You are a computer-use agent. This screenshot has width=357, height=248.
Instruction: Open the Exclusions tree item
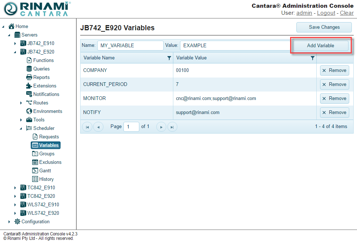[50, 162]
